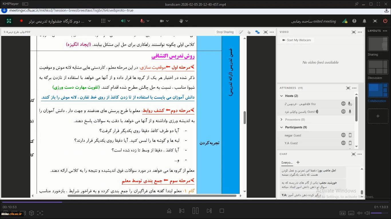Click the blue sync arrows icon
The height and width of the screenshot is (219, 391).
tap(257, 32)
